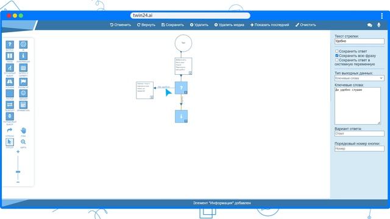Click the zoom slider handle

click(x=18, y=172)
